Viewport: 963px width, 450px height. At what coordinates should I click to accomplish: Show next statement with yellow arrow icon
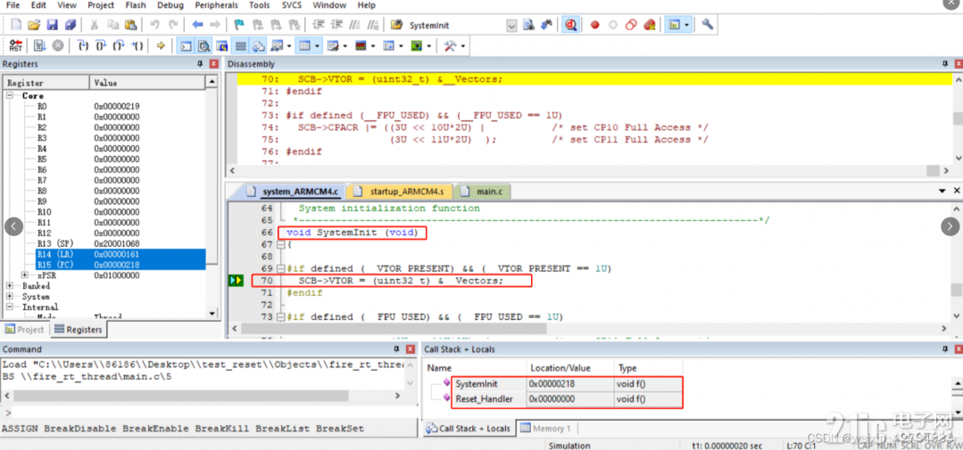pyautogui.click(x=161, y=45)
